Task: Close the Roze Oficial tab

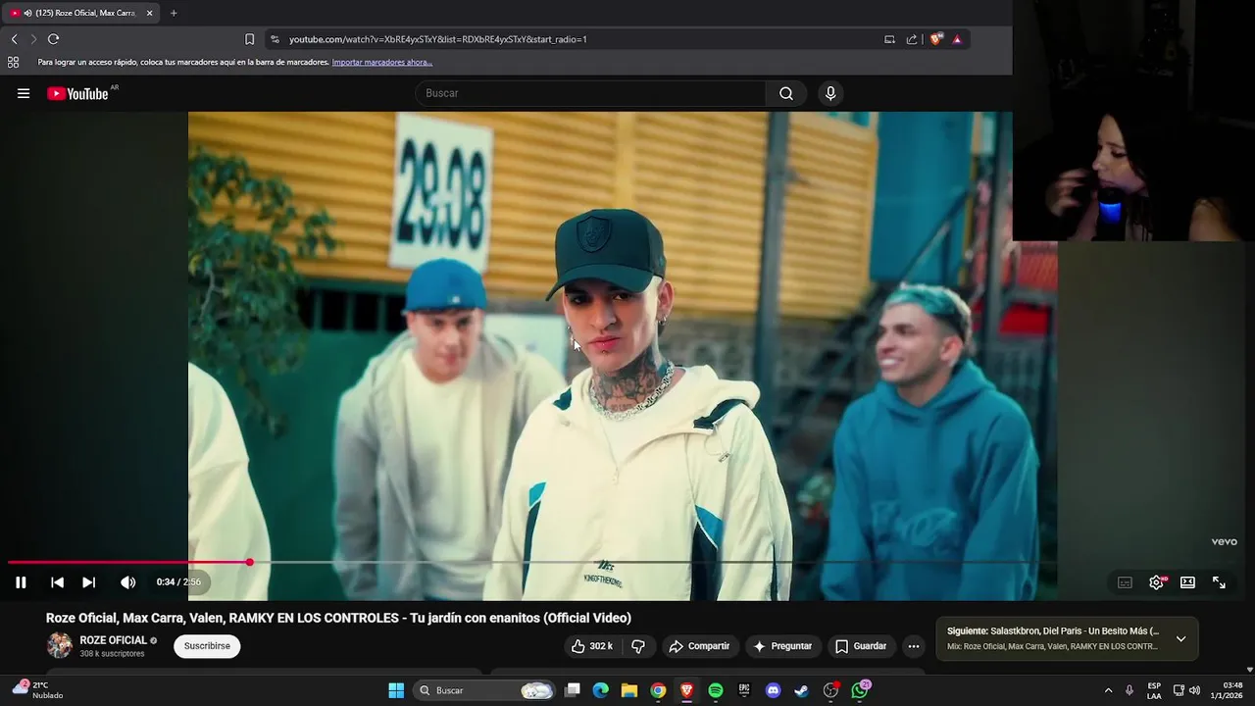Action: [149, 13]
